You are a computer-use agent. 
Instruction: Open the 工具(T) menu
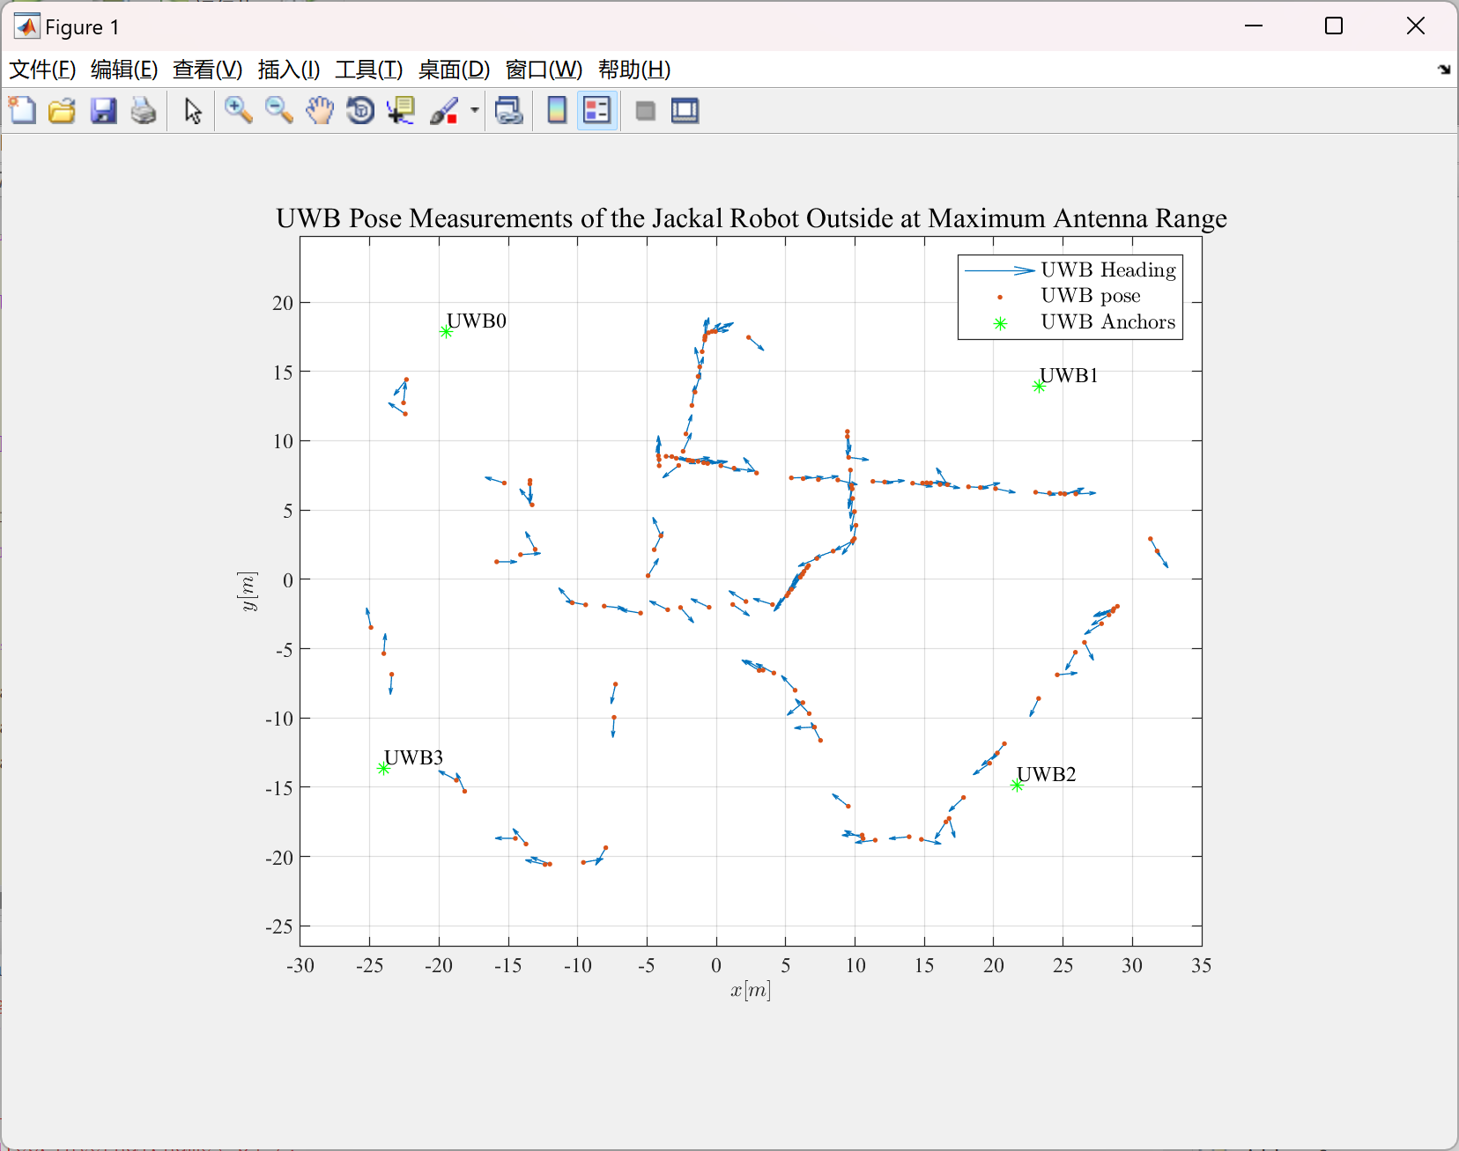pos(369,70)
